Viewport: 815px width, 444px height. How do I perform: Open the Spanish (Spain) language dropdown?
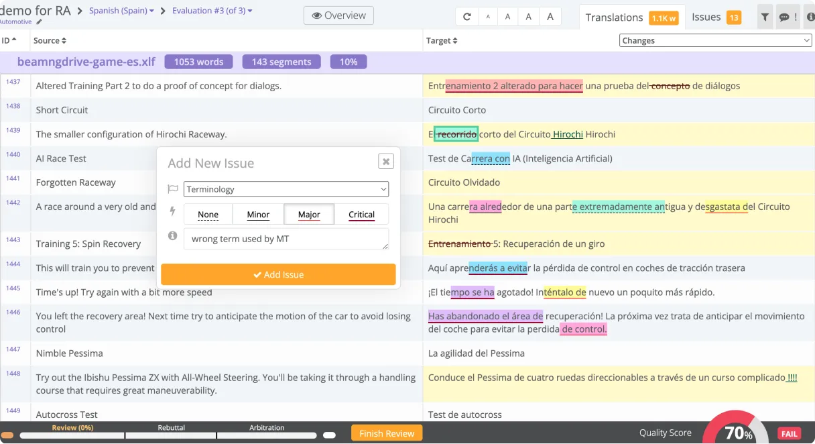coord(121,11)
